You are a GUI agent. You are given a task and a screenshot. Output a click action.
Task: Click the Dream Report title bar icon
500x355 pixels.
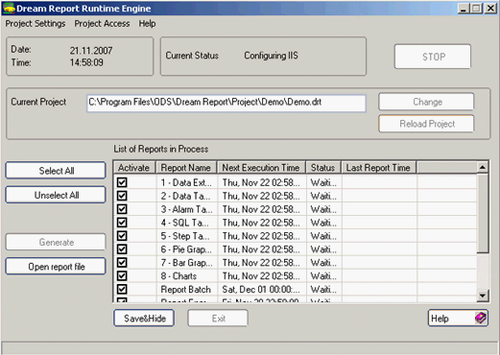point(9,9)
